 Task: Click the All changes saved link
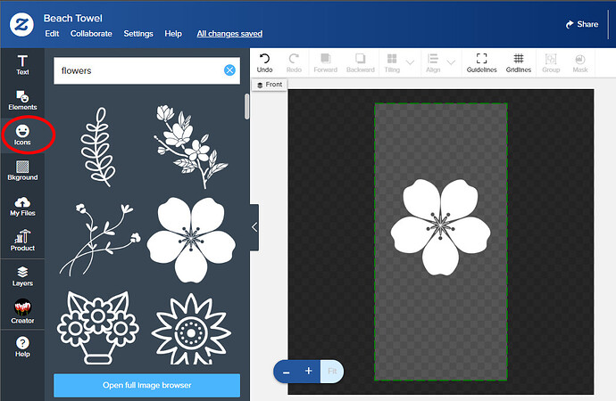click(x=229, y=34)
